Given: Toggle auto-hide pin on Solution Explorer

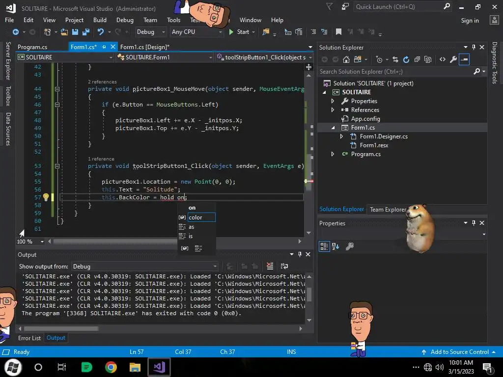Looking at the screenshot, I should pos(474,47).
